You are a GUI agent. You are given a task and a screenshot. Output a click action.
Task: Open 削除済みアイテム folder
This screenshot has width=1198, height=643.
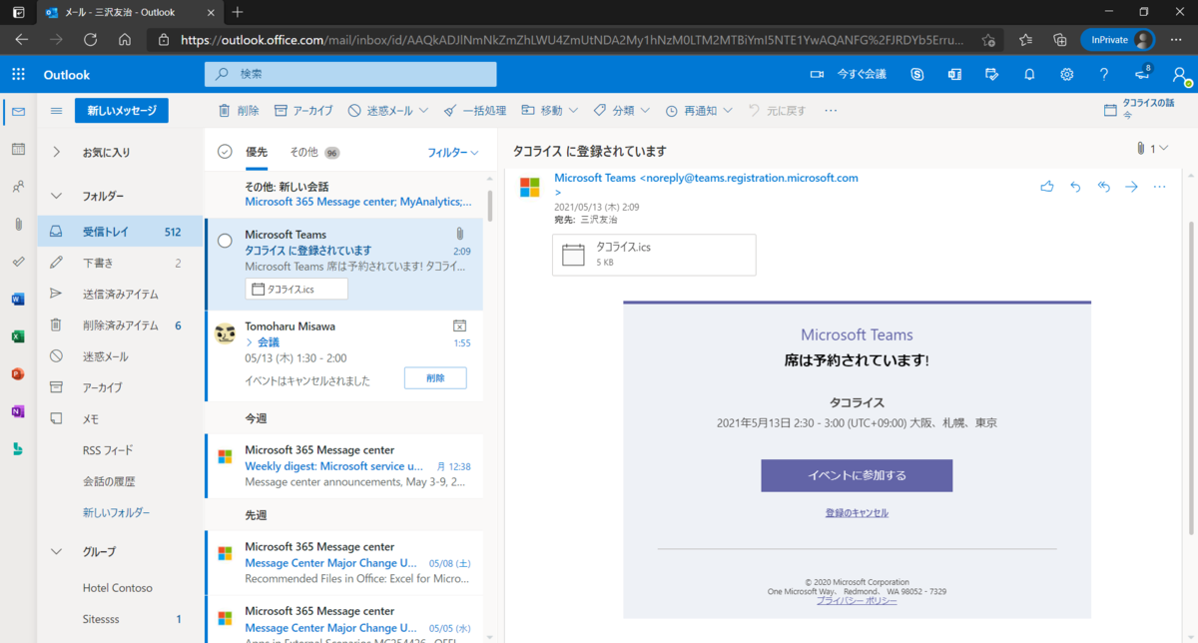pos(120,325)
